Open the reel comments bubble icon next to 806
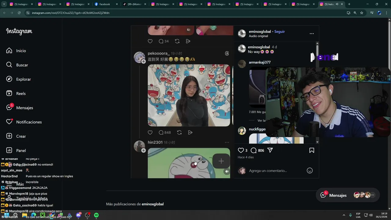Screen dimensions: 391x220 coord(254,150)
